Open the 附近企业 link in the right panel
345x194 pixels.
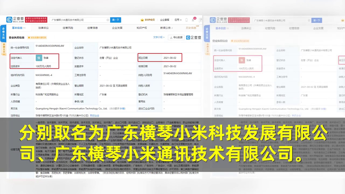[x=296, y=116]
